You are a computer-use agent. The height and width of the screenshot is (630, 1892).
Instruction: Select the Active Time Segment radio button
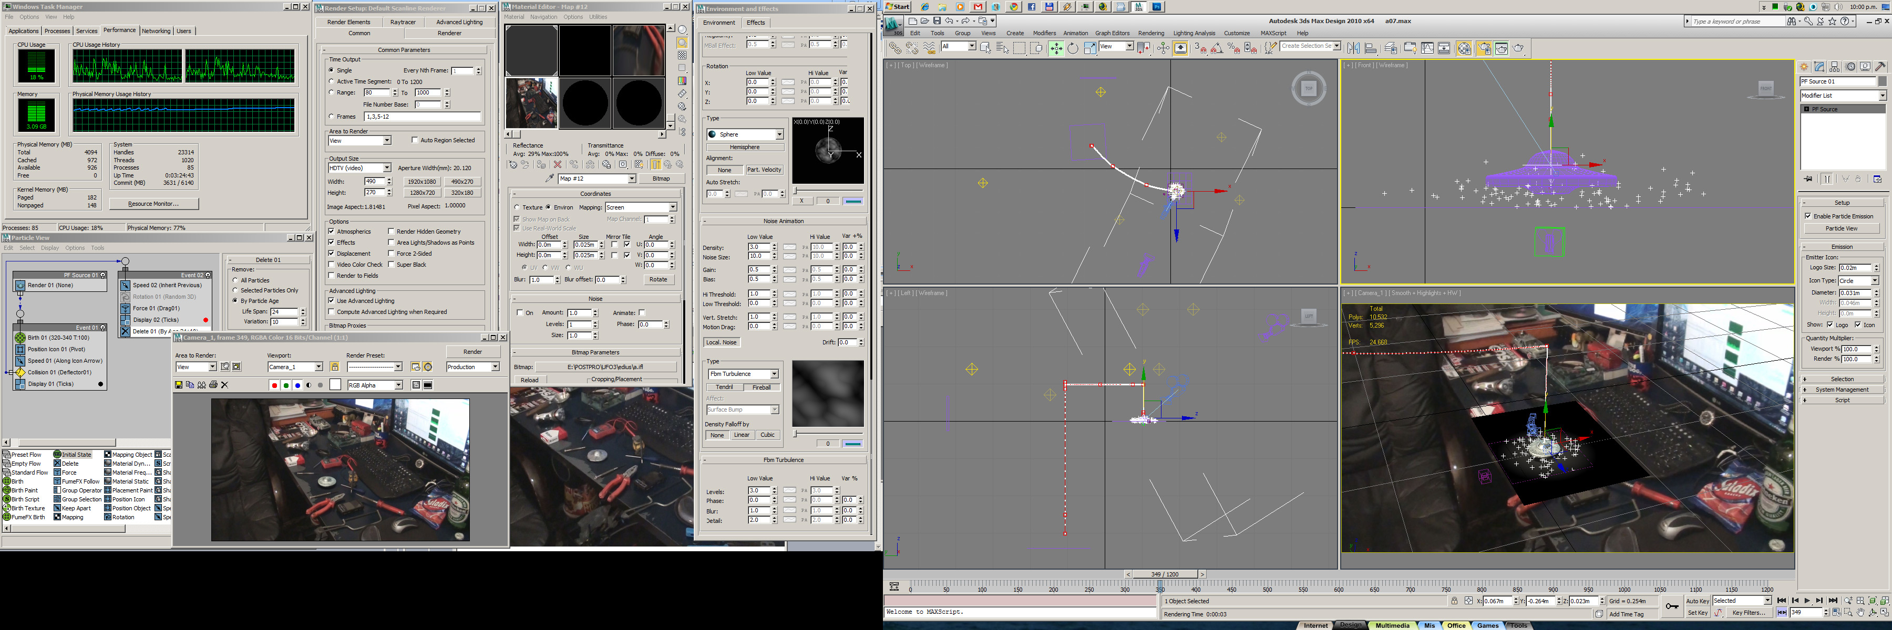[x=332, y=81]
